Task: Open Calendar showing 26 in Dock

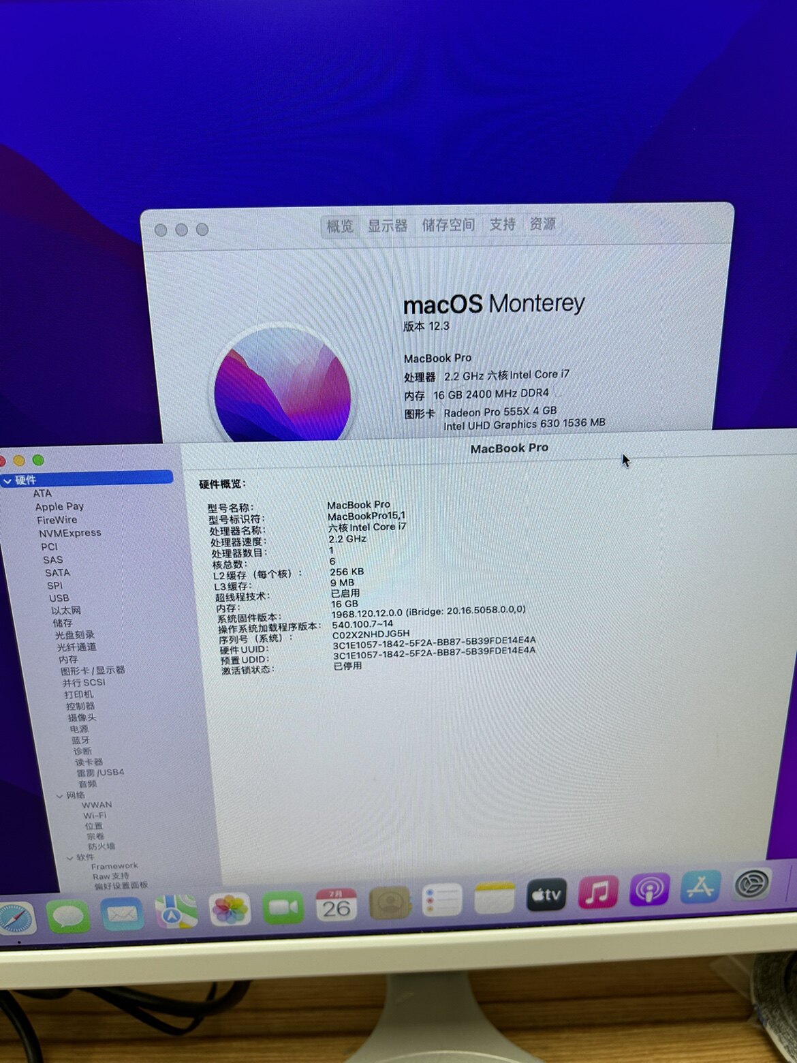Action: tap(336, 905)
